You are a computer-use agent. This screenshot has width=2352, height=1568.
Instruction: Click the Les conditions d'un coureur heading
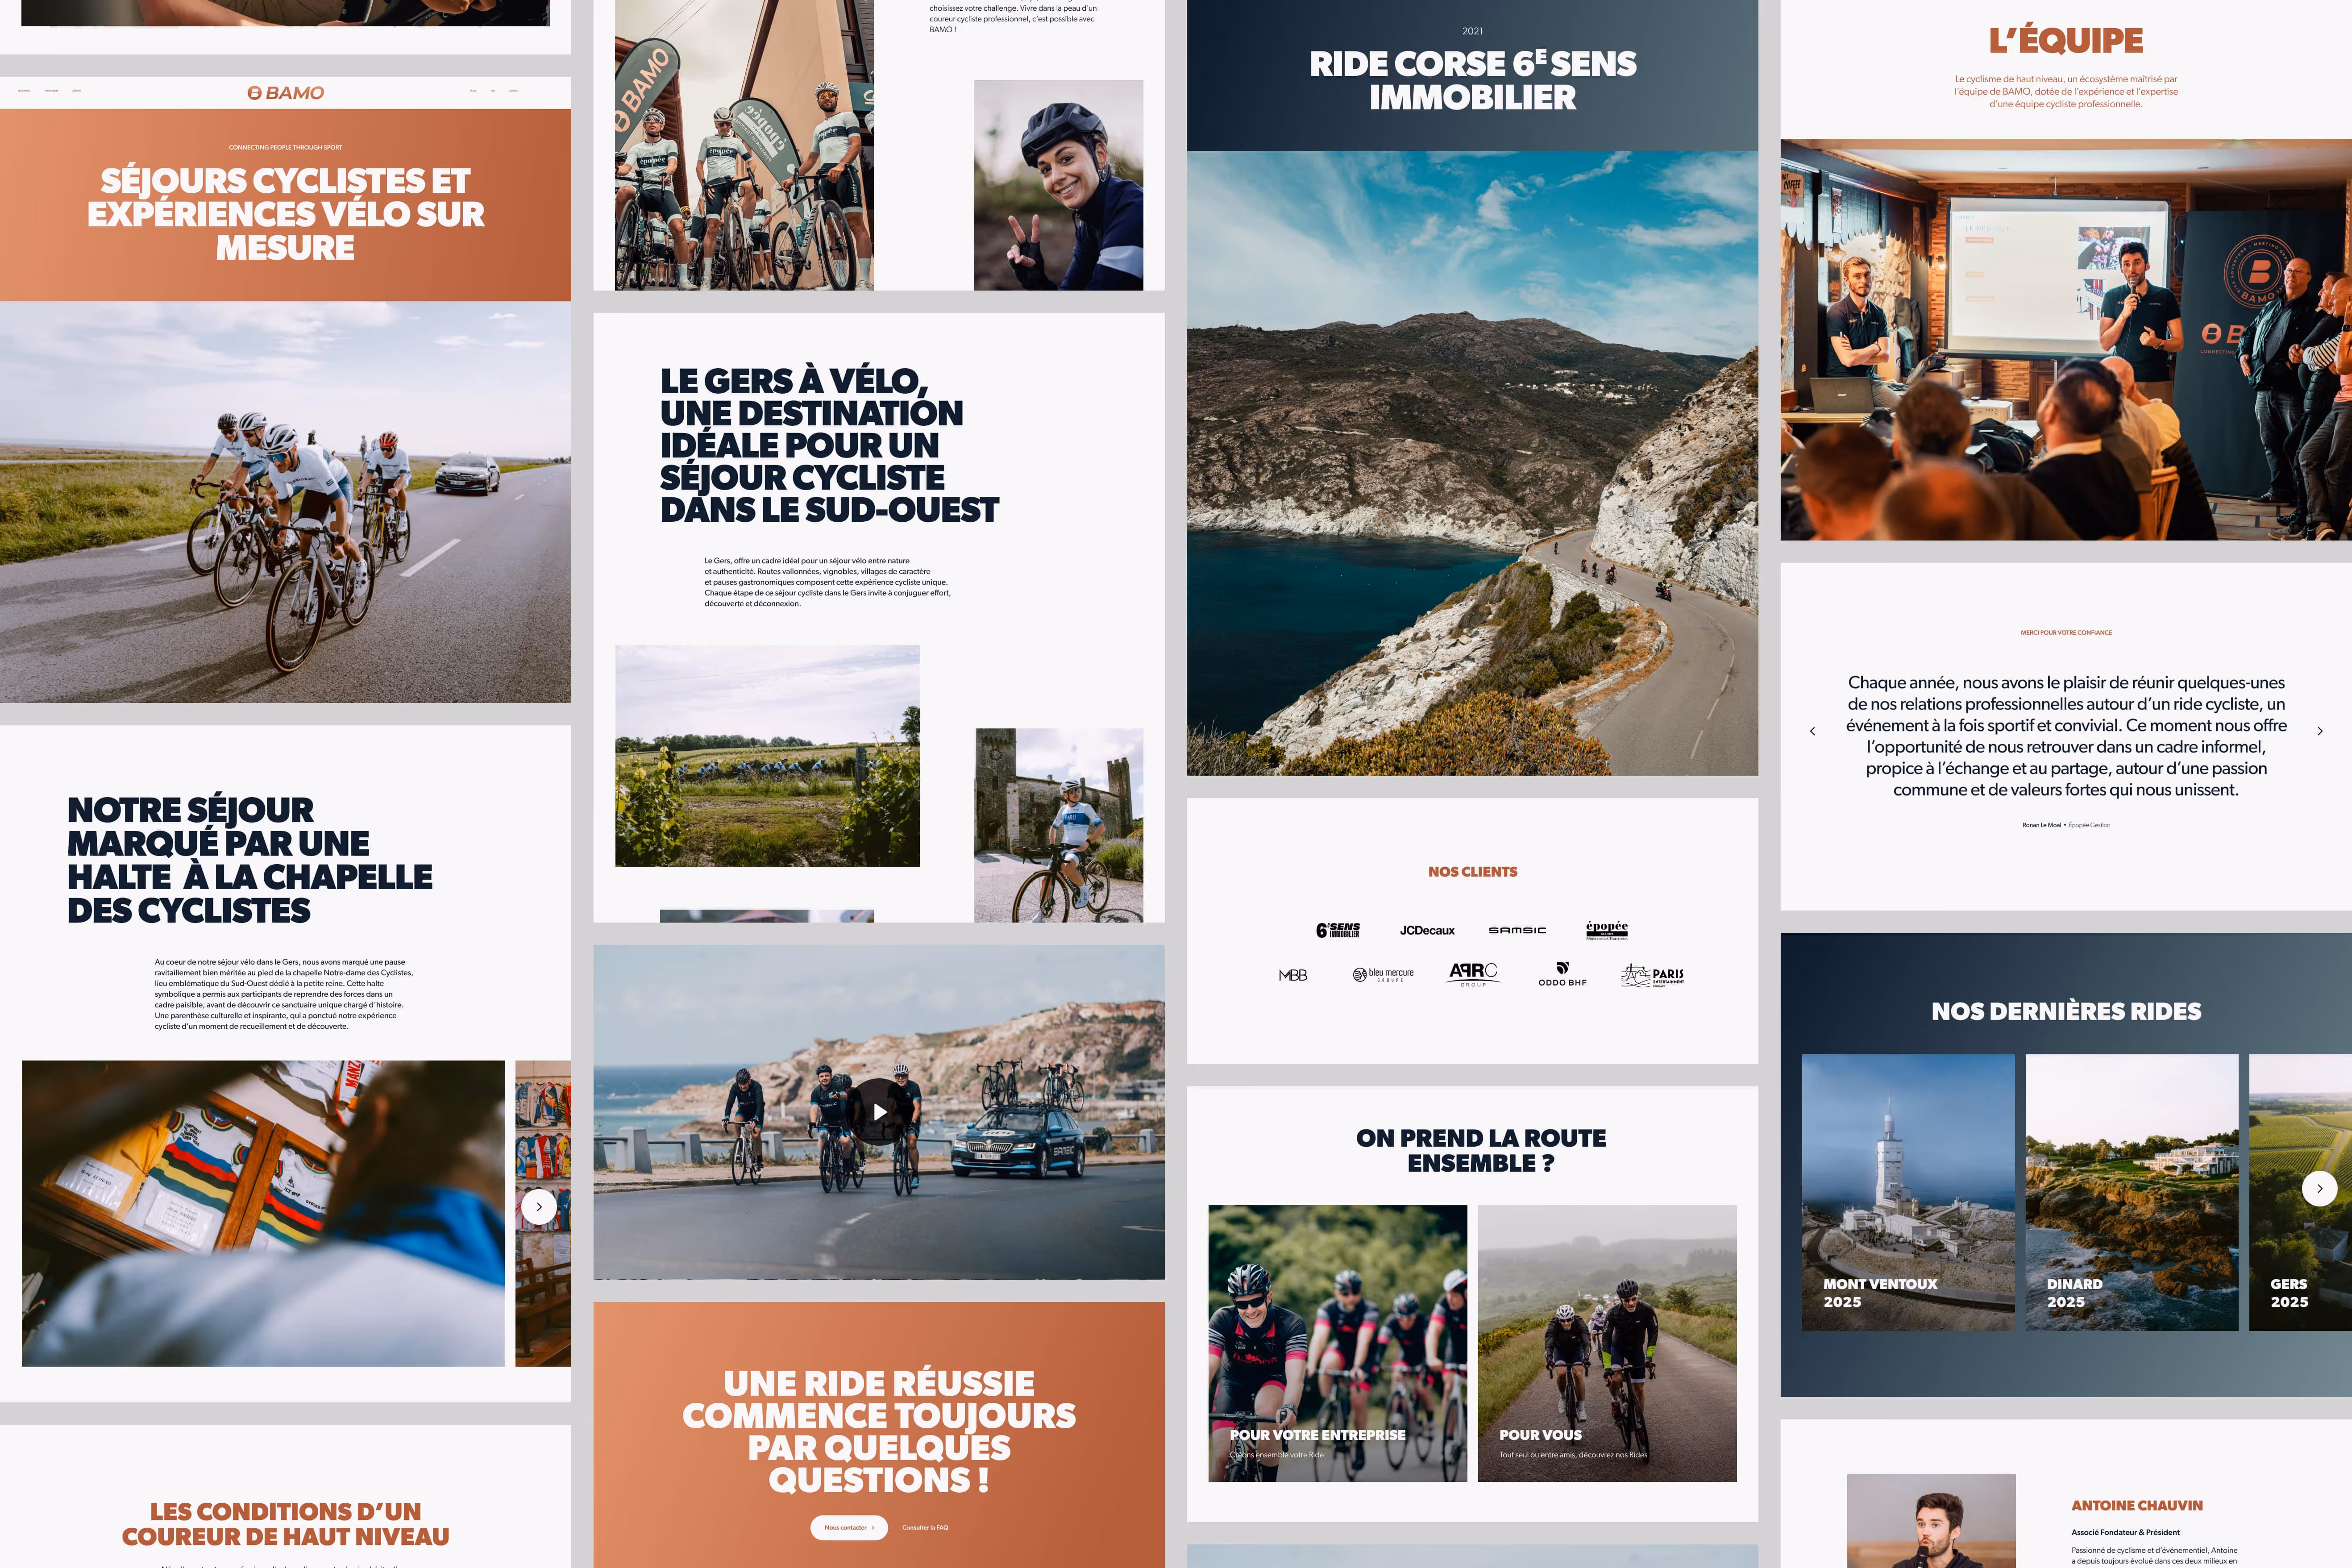coord(286,1524)
